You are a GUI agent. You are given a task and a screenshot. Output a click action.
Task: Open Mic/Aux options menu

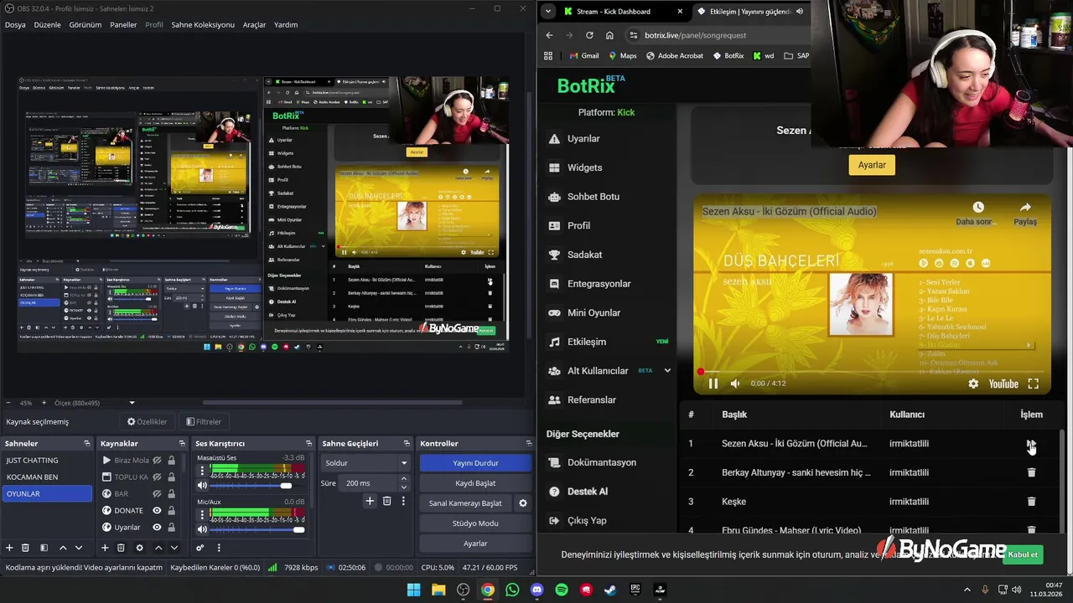coord(202,514)
